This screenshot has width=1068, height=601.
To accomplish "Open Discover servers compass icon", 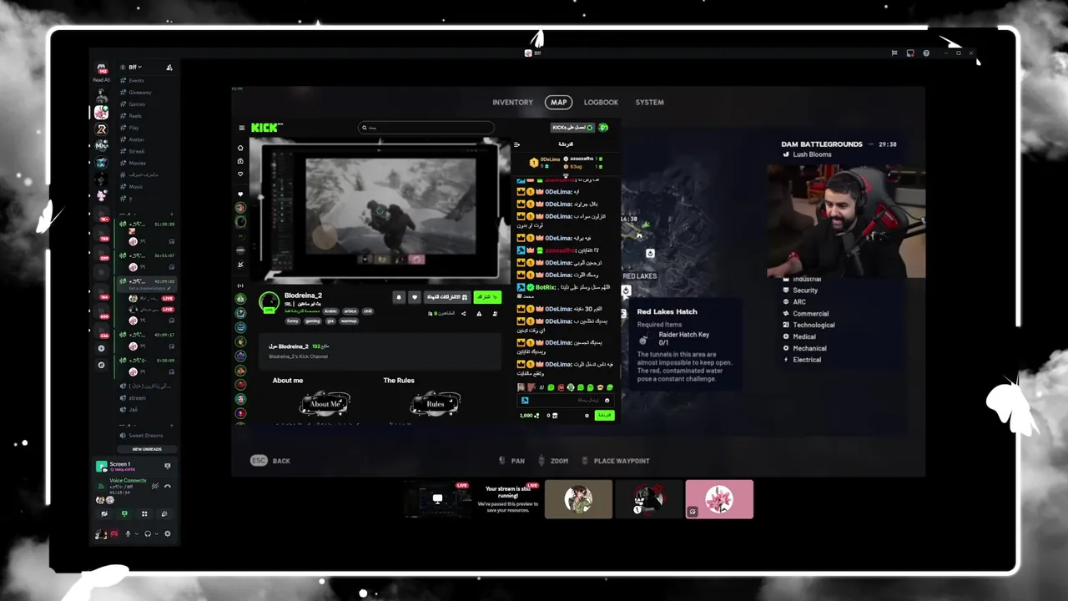I will tap(101, 365).
